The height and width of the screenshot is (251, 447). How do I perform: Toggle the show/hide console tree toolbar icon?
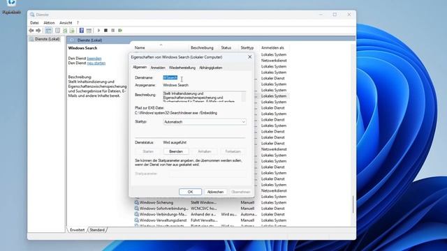(x=48, y=31)
